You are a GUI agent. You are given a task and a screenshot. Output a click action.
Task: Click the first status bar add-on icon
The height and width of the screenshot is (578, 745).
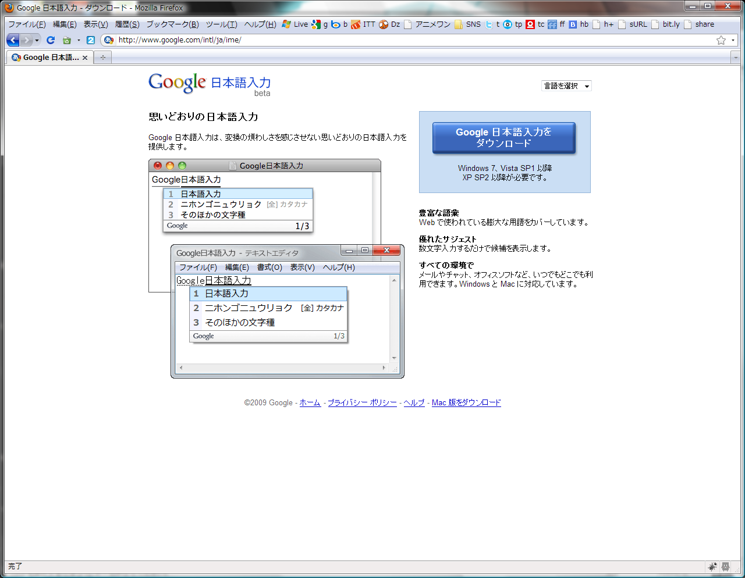click(712, 566)
